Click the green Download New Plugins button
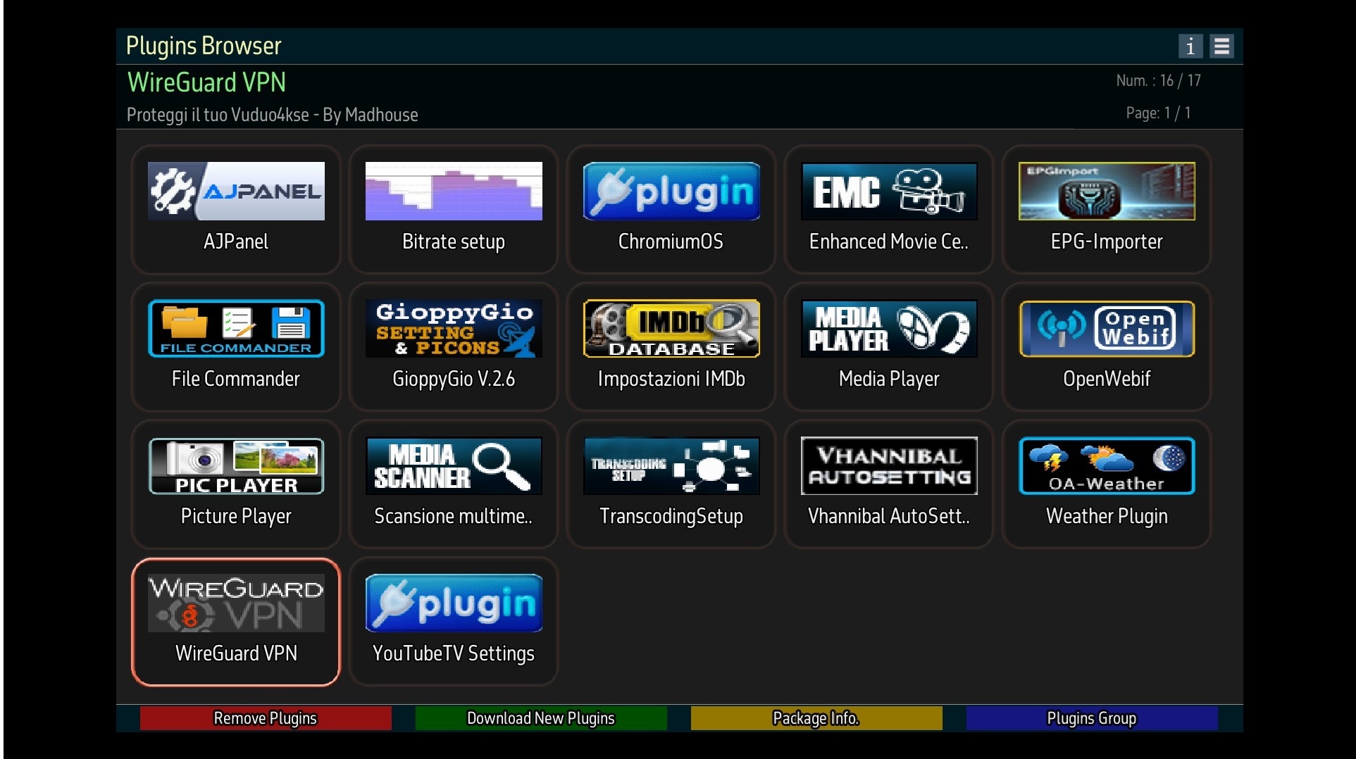This screenshot has width=1356, height=759. [541, 718]
